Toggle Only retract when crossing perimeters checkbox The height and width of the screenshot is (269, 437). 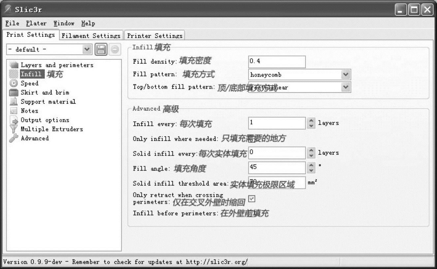(251, 199)
